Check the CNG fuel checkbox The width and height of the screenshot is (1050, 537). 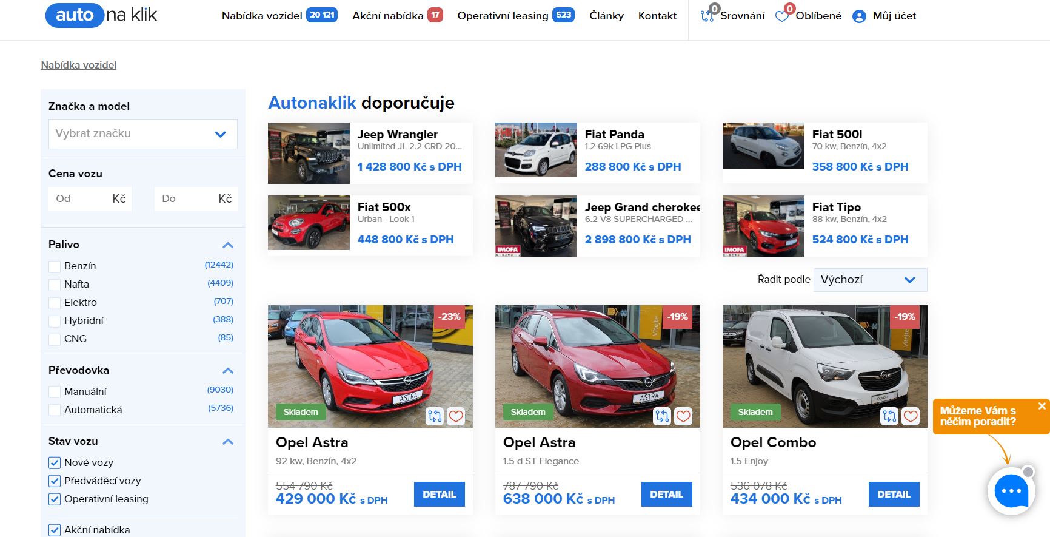pos(55,339)
